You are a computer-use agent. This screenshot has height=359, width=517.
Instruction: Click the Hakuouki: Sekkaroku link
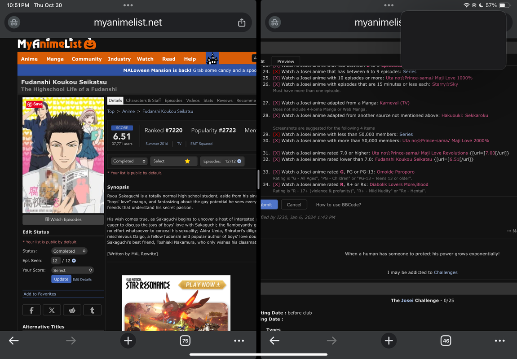click(x=464, y=115)
